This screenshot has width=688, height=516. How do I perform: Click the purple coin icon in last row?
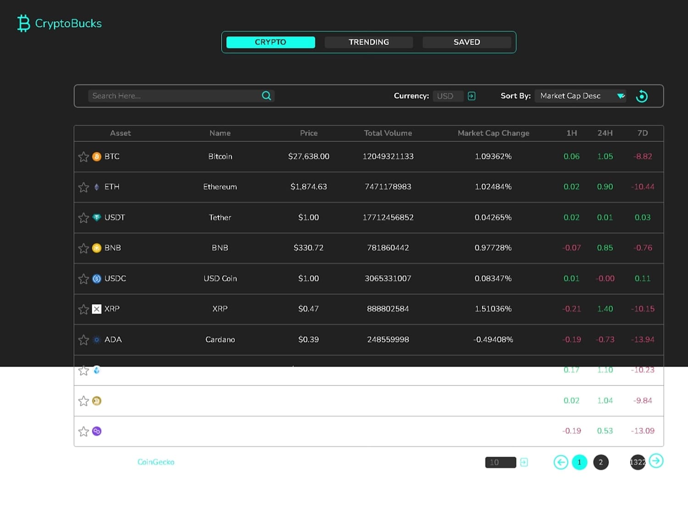(97, 431)
